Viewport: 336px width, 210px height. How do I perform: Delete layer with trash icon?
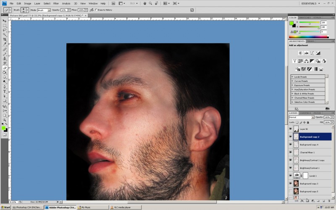329,201
